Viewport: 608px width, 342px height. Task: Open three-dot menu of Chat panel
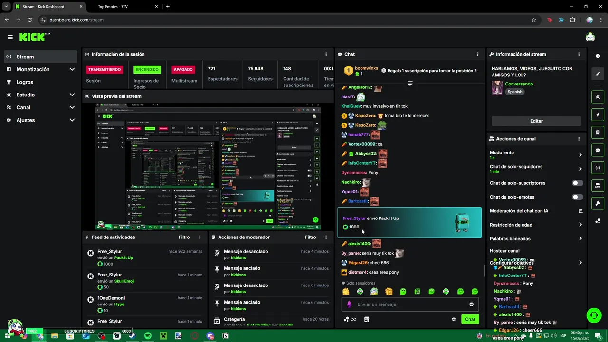477,54
